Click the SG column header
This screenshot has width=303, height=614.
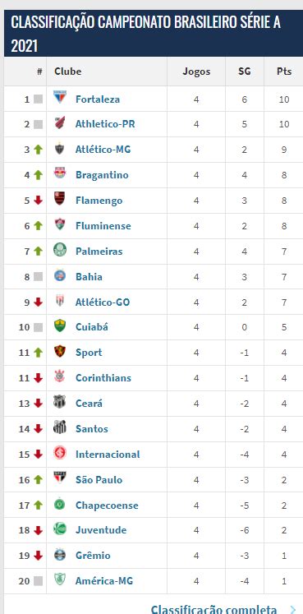245,72
